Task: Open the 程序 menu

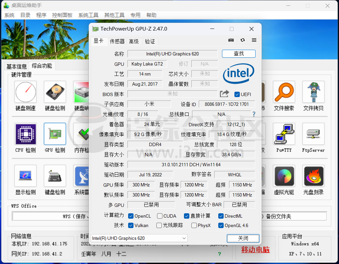Action: (x=41, y=15)
